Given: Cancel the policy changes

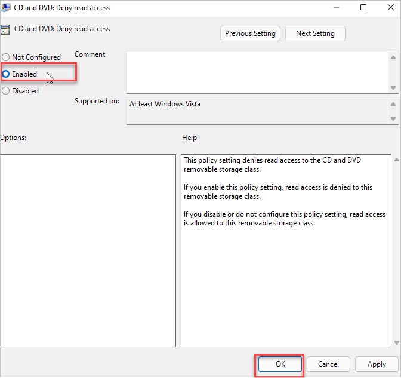Looking at the screenshot, I should [328, 364].
